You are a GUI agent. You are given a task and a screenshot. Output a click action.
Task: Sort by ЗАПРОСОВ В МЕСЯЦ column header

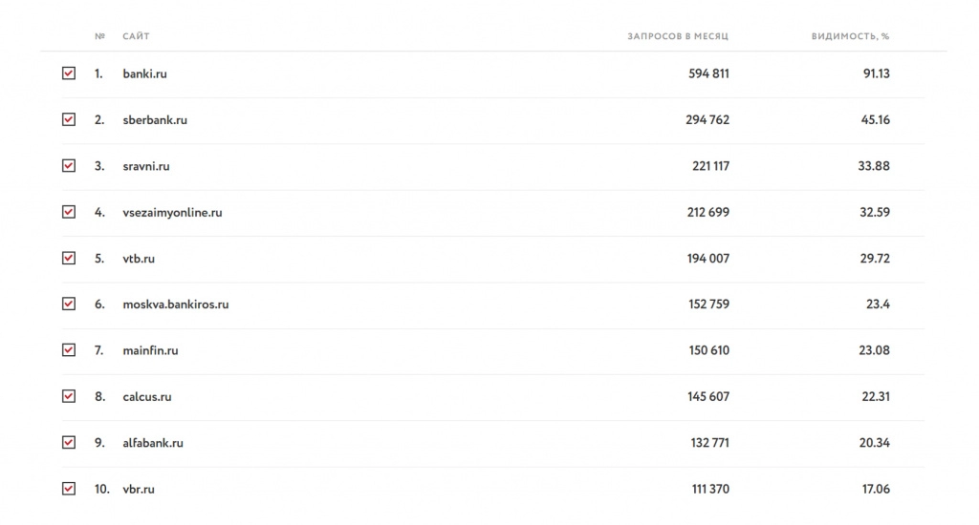(678, 36)
